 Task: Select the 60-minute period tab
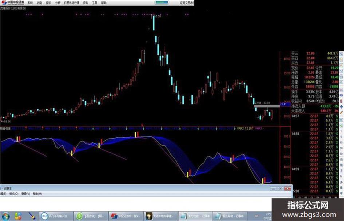[341, 154]
